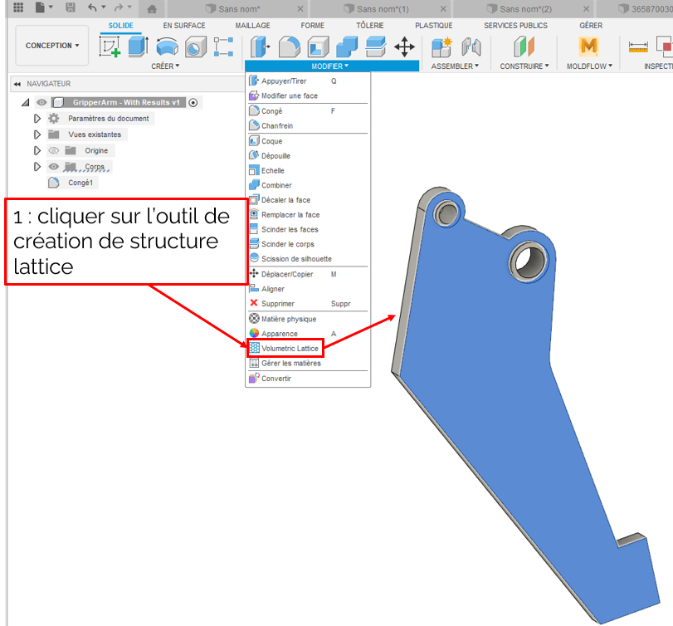This screenshot has width=673, height=626.
Task: Select Chanfrein in the Modifier menu
Action: 276,126
